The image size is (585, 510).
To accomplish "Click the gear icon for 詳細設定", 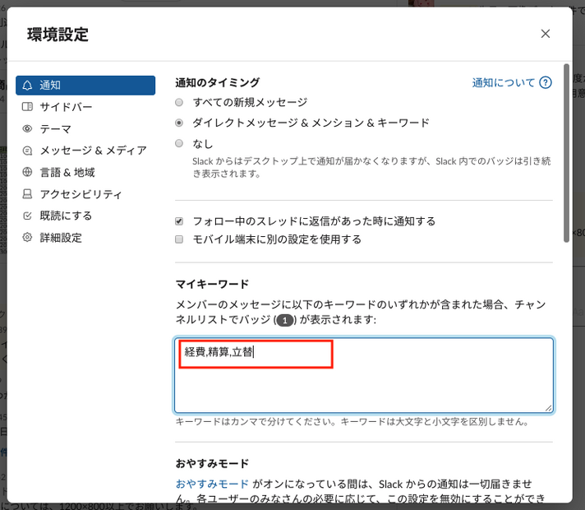I will [x=27, y=238].
